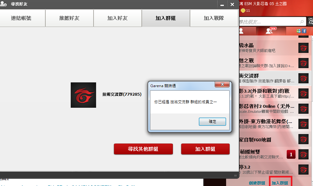The height and width of the screenshot is (186, 313).
Task: Click Garena logo next to 袋水晶
Action: 303,48
